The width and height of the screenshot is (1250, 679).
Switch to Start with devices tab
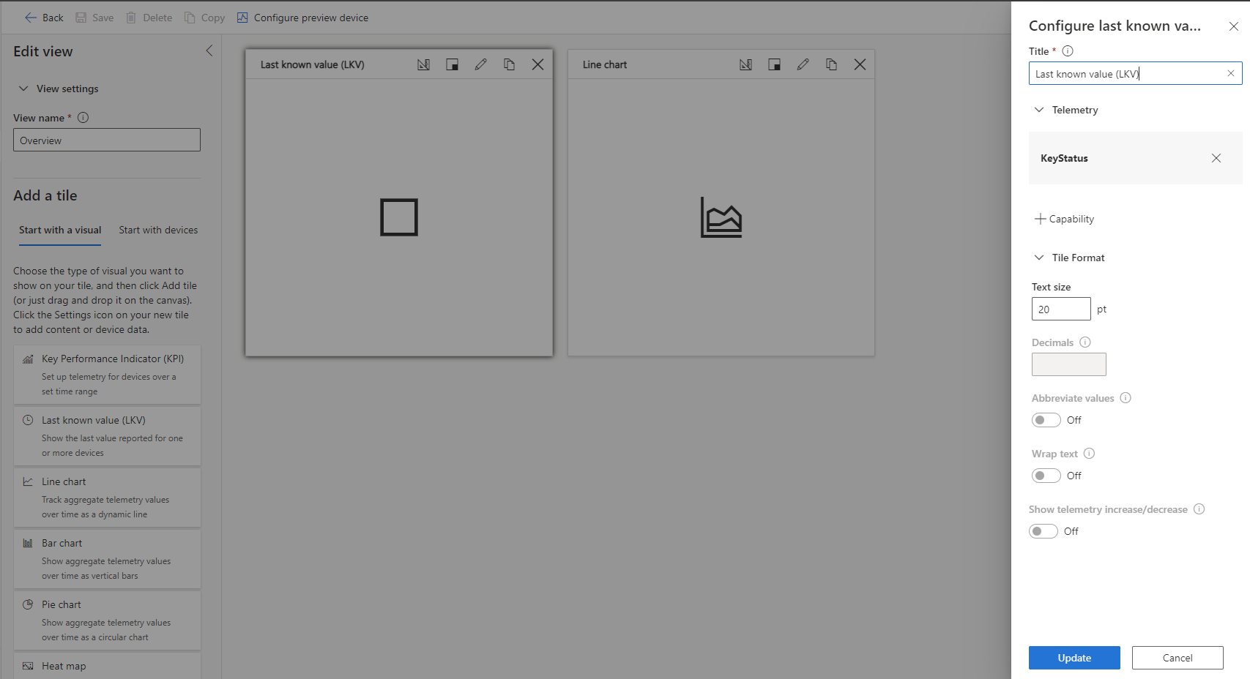tap(158, 230)
